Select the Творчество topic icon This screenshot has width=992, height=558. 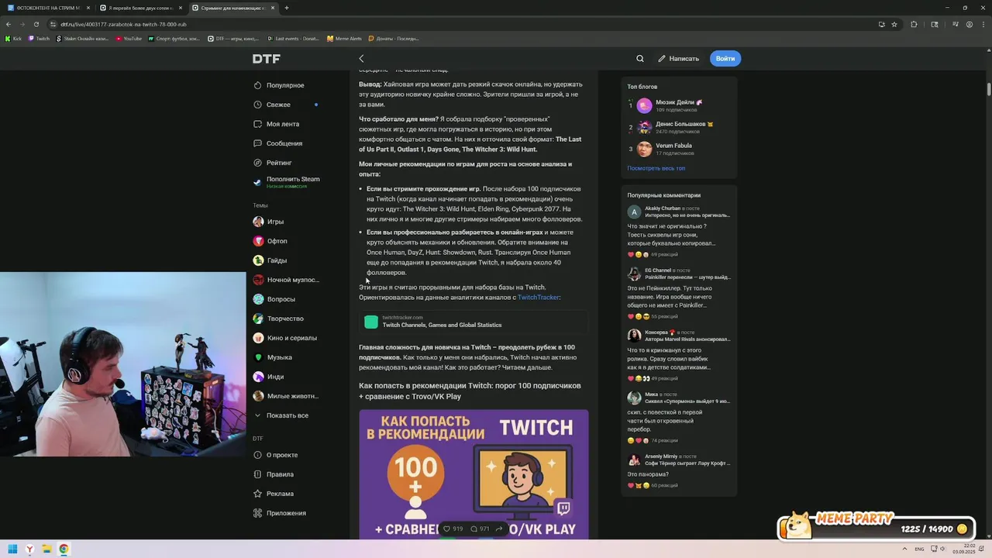tap(258, 319)
